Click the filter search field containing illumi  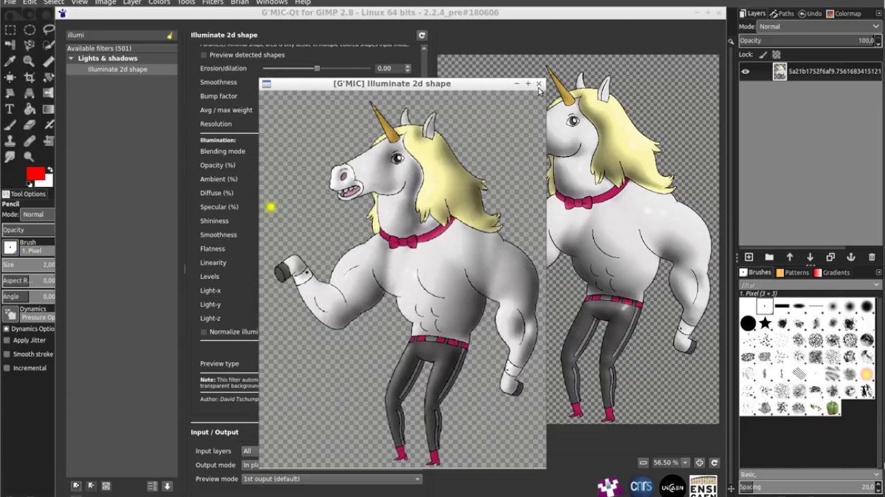120,35
